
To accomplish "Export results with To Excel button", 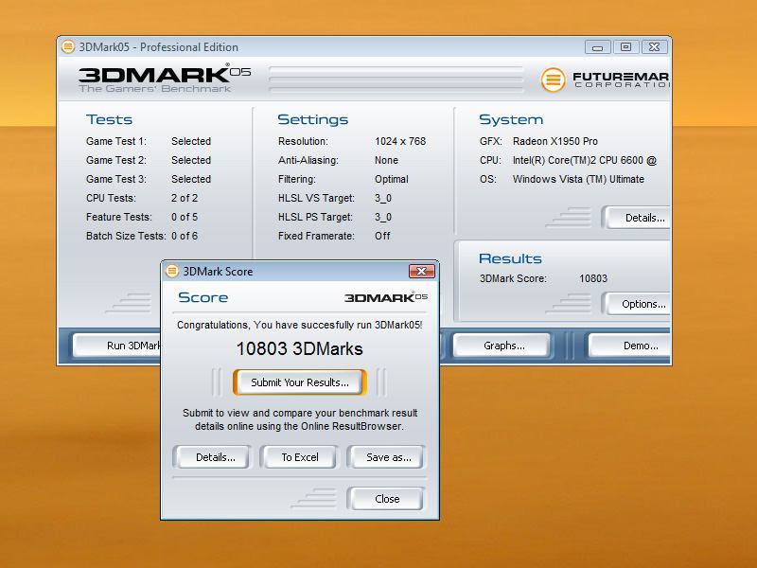I will click(x=300, y=457).
